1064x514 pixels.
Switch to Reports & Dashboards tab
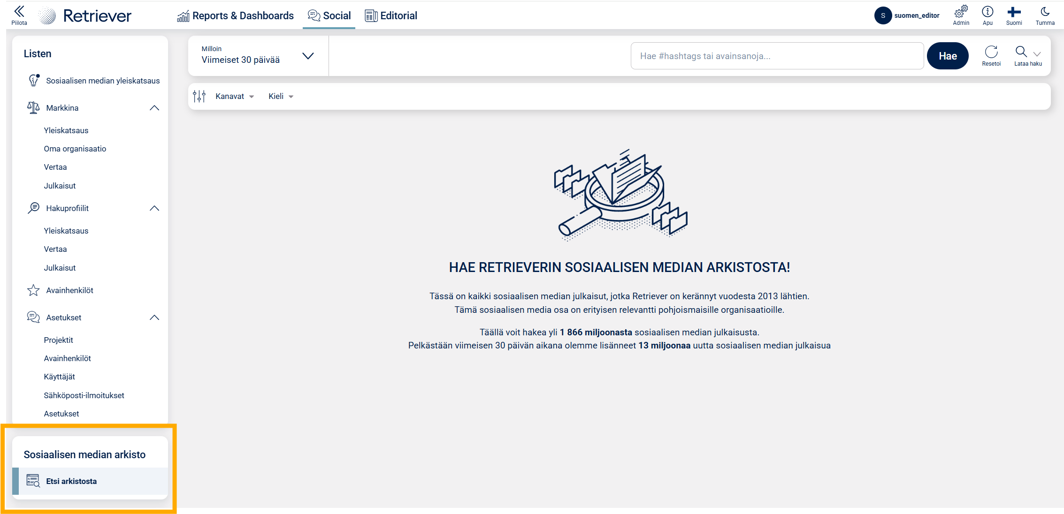[236, 15]
